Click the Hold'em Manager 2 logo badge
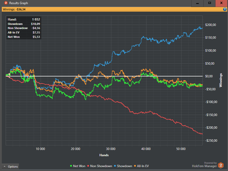 [x=221, y=165]
